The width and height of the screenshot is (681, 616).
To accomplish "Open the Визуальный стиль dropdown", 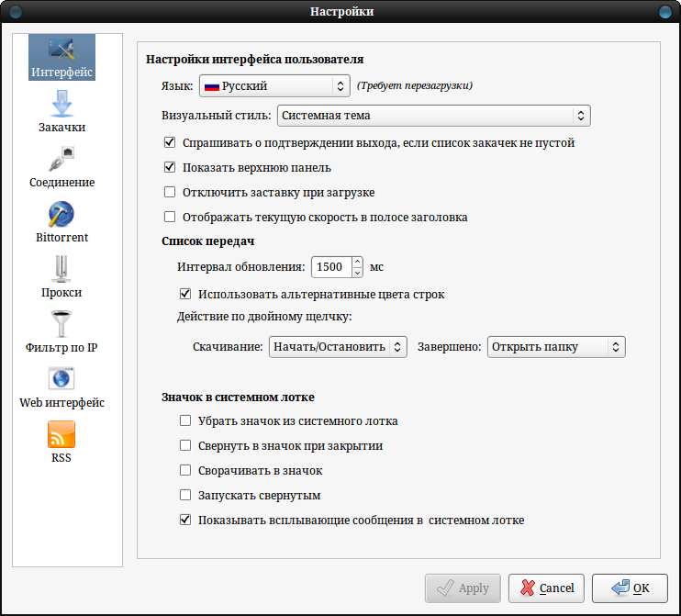I will 433,116.
